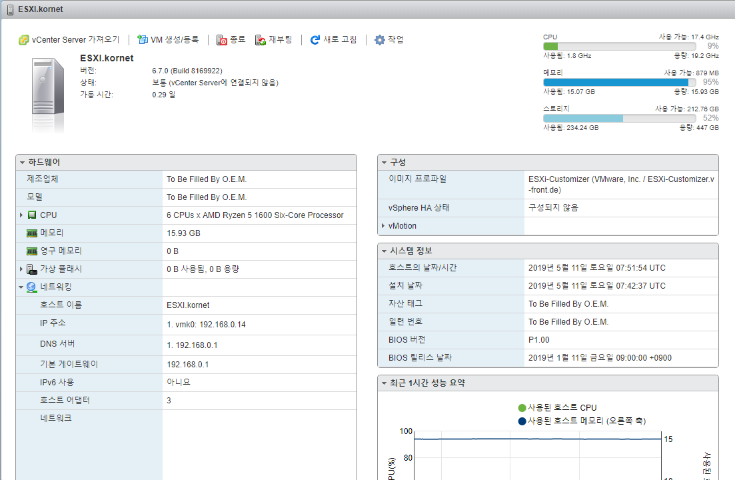Toggle 사용된 호스트 메모리 legend dot
The width and height of the screenshot is (735, 480).
522,421
